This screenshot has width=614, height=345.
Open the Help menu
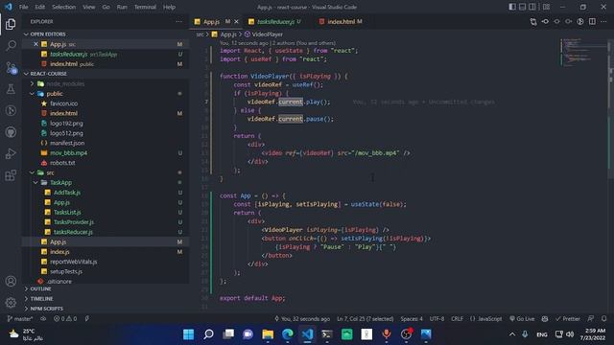(x=169, y=7)
